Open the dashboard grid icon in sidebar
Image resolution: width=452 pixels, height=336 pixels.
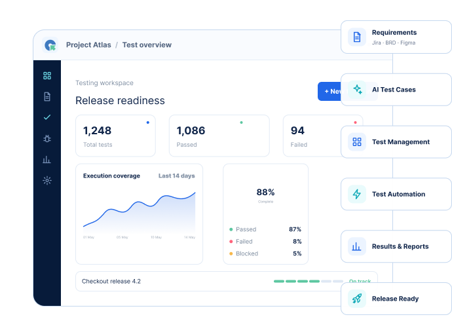(47, 76)
